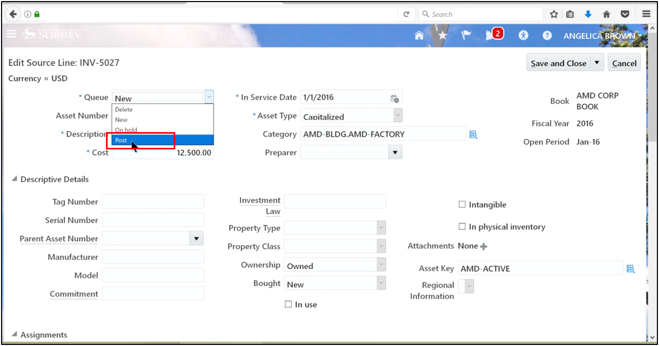
Task: Collapse the Descriptive Details section
Action: (14, 179)
